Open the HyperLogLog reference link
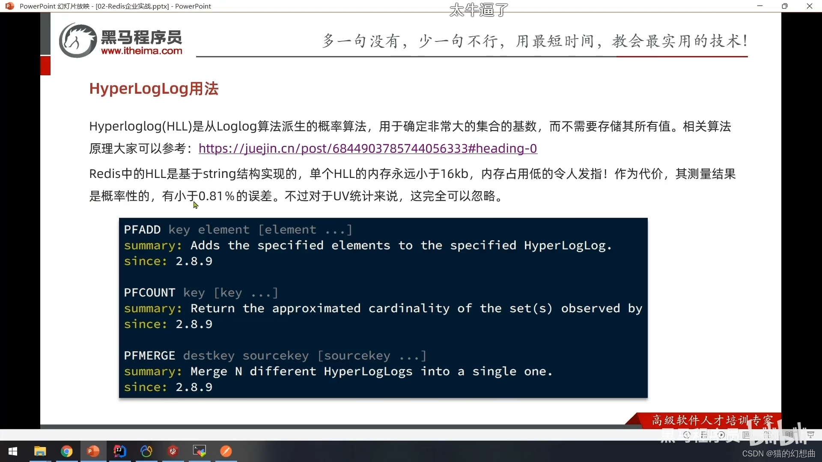822x462 pixels. [x=367, y=148]
